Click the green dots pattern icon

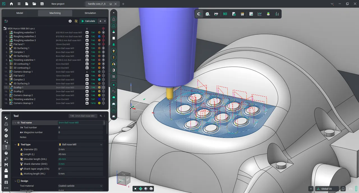(x=277, y=14)
